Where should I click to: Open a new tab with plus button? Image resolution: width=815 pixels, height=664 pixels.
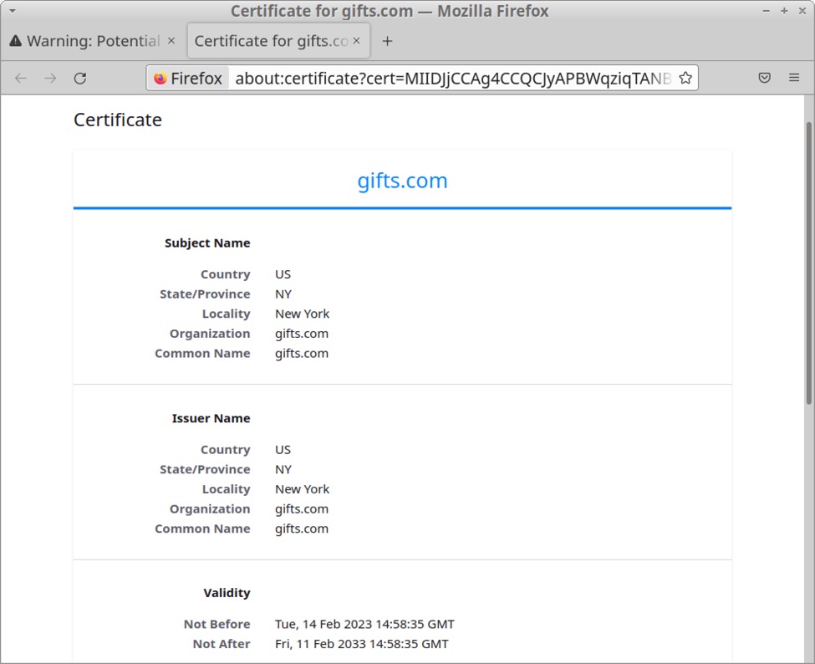point(387,41)
